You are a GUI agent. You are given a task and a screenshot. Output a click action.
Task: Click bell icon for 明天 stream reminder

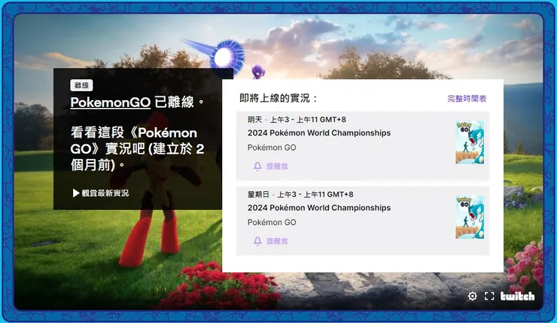(257, 166)
